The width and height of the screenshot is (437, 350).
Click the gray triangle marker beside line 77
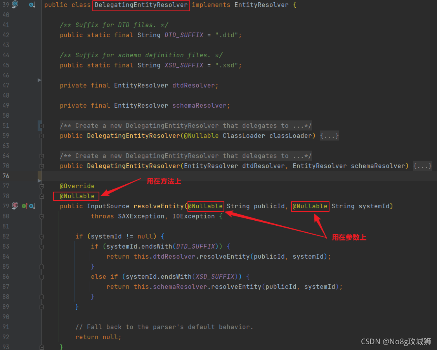(x=39, y=181)
